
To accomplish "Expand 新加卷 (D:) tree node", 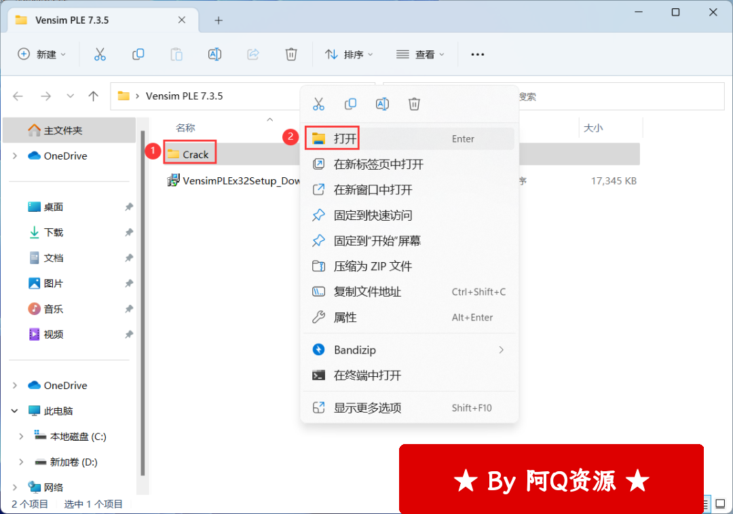I will tap(21, 462).
